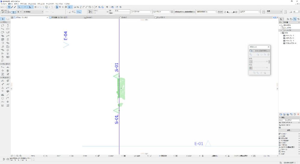Viewport: 300px width, 164px height.
Task: Select the Line tool
Action: click(x=8, y=95)
